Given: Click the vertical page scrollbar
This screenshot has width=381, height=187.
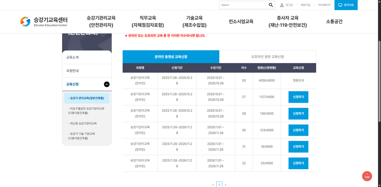Looking at the screenshot, I should (379, 81).
